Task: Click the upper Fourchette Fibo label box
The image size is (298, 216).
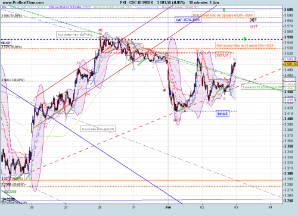Action: click(x=74, y=35)
